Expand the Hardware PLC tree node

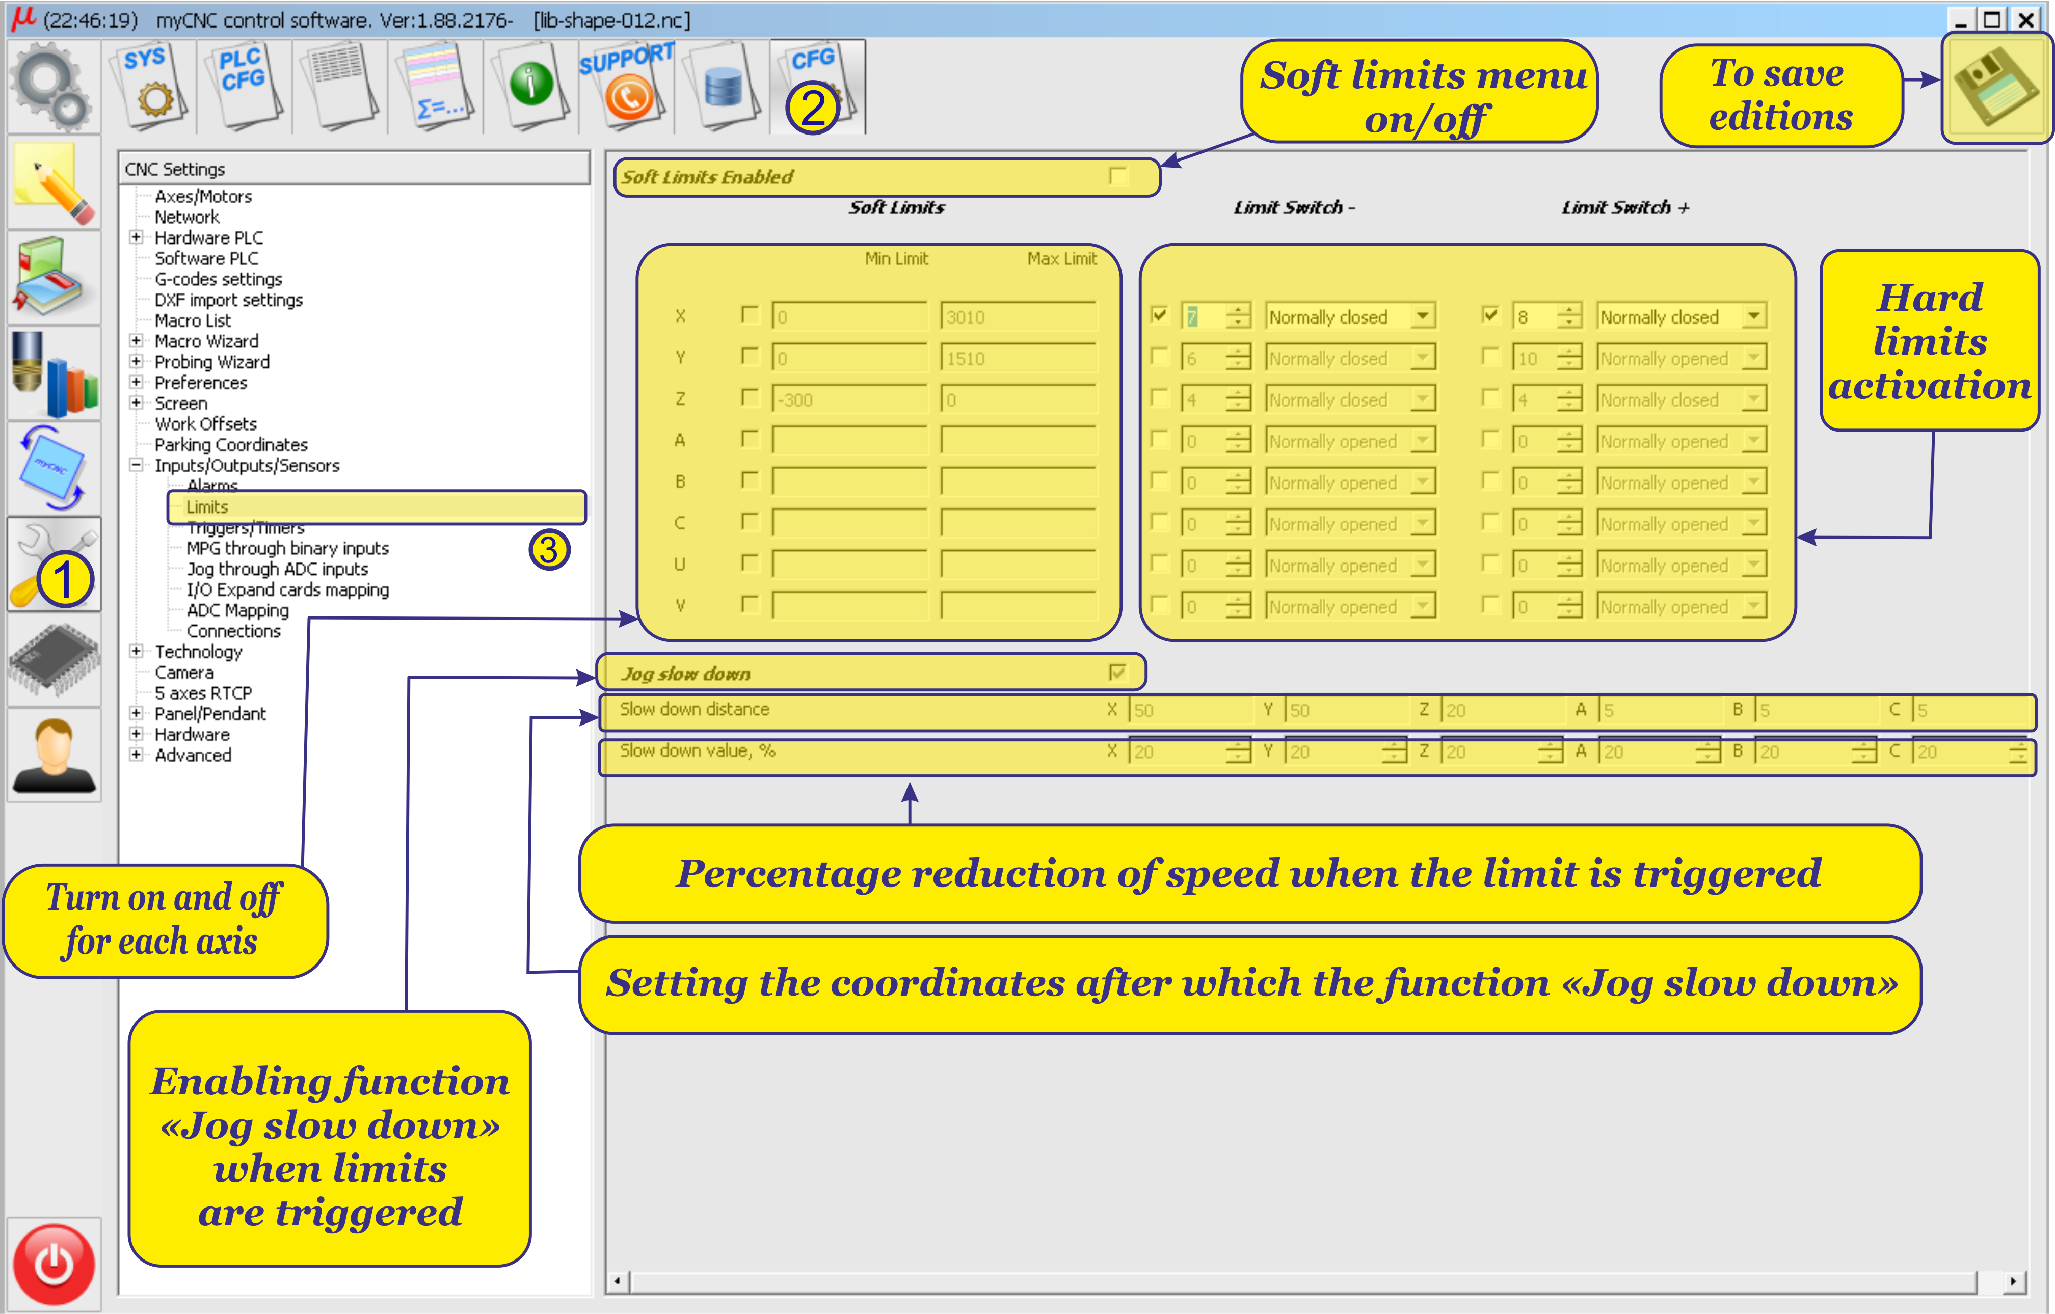[x=136, y=237]
